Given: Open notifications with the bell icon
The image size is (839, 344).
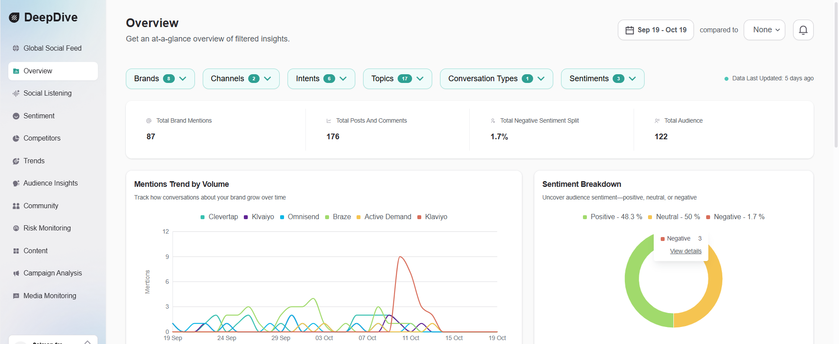Looking at the screenshot, I should pos(803,30).
